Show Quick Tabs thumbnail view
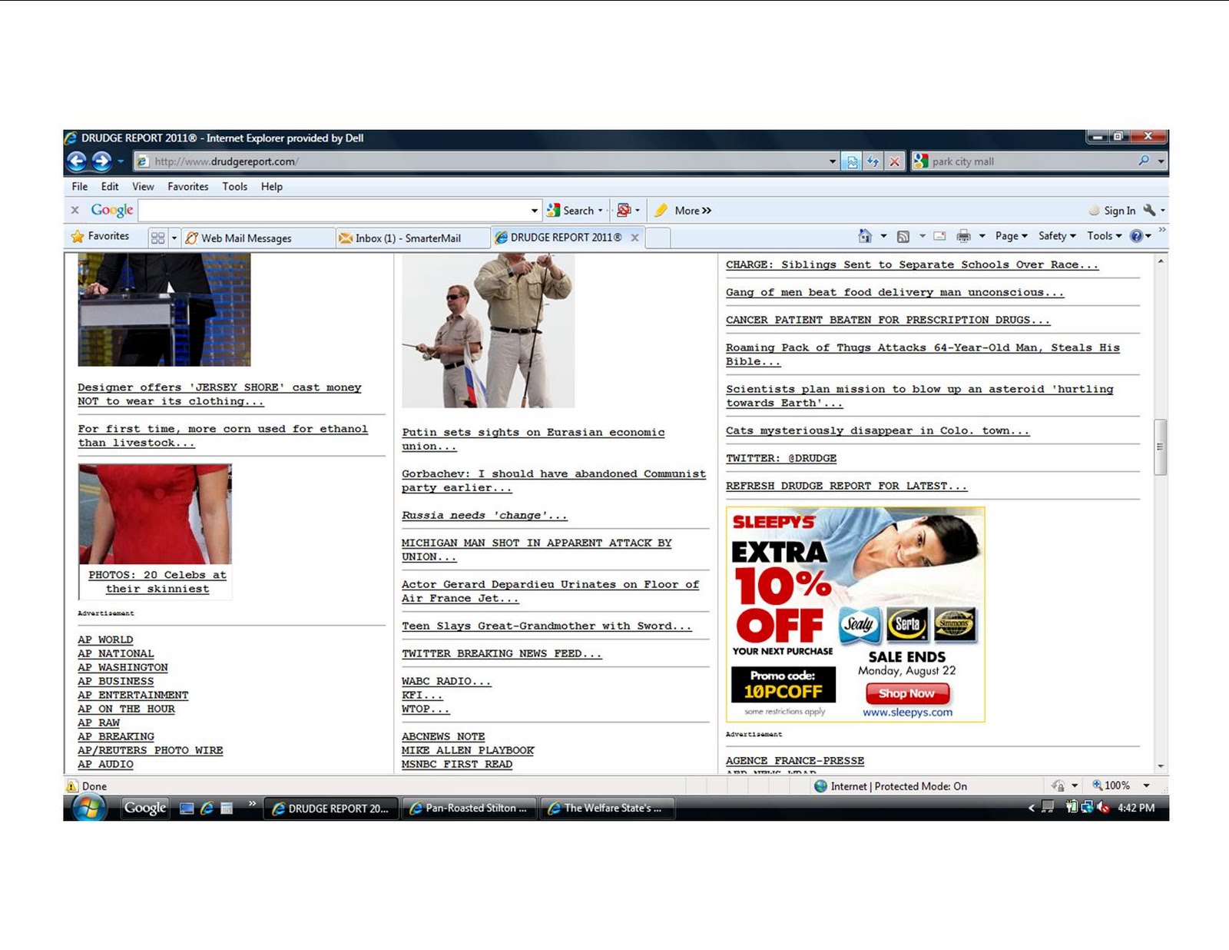Viewport: 1229px width, 950px height. pos(157,237)
